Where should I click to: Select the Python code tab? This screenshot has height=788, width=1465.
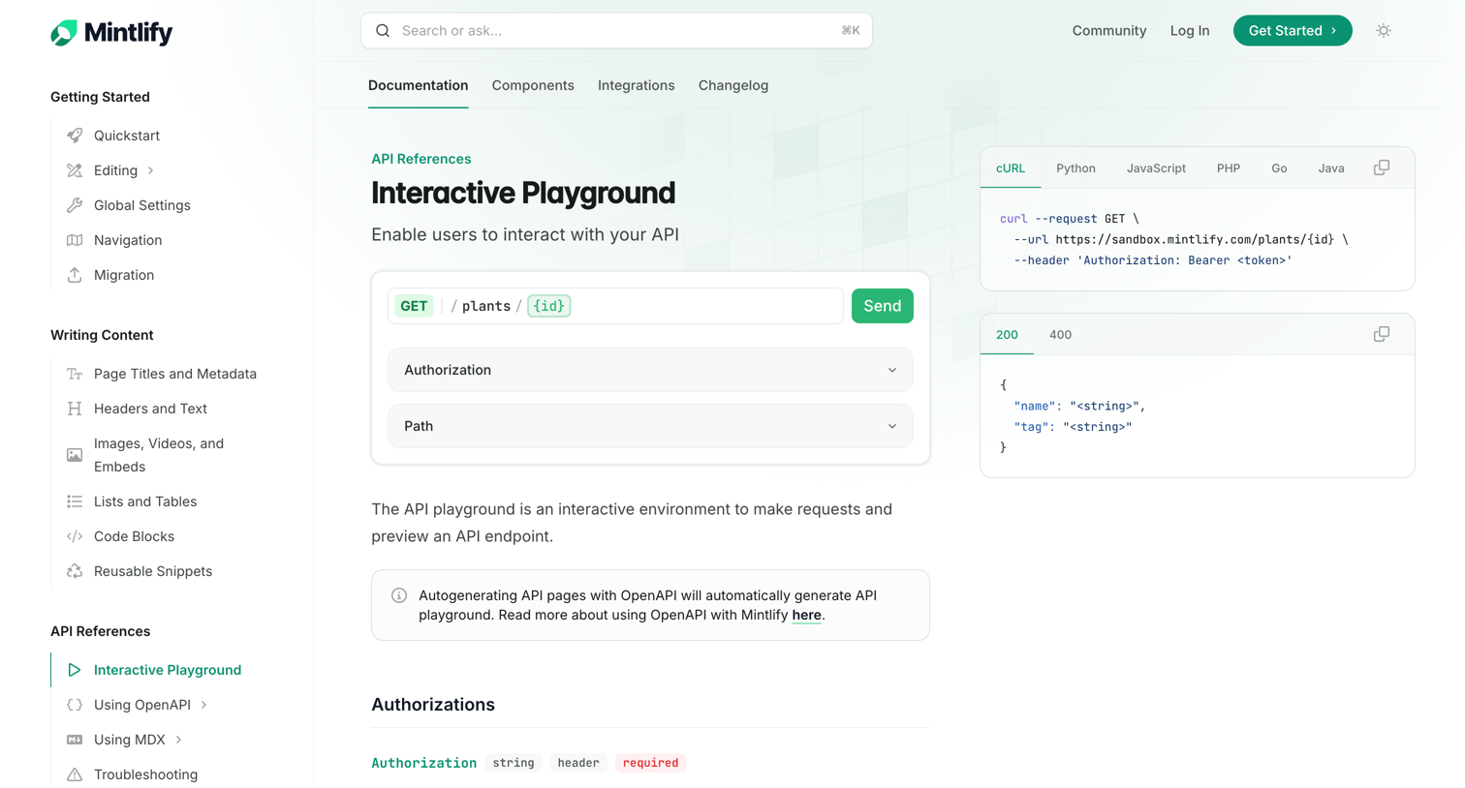pos(1075,168)
